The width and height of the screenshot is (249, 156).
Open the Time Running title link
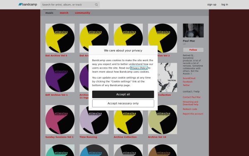click(88, 137)
